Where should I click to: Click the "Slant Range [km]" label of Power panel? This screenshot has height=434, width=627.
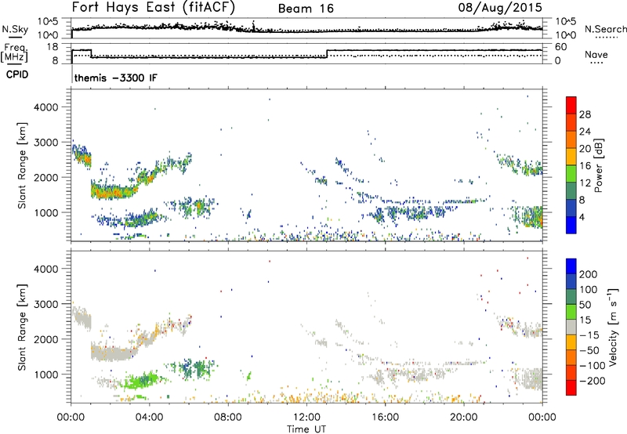[x=22, y=165]
